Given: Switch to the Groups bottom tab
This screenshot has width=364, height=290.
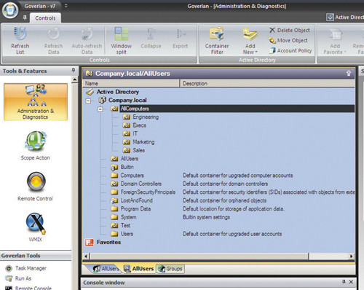Looking at the screenshot, I should point(170,269).
